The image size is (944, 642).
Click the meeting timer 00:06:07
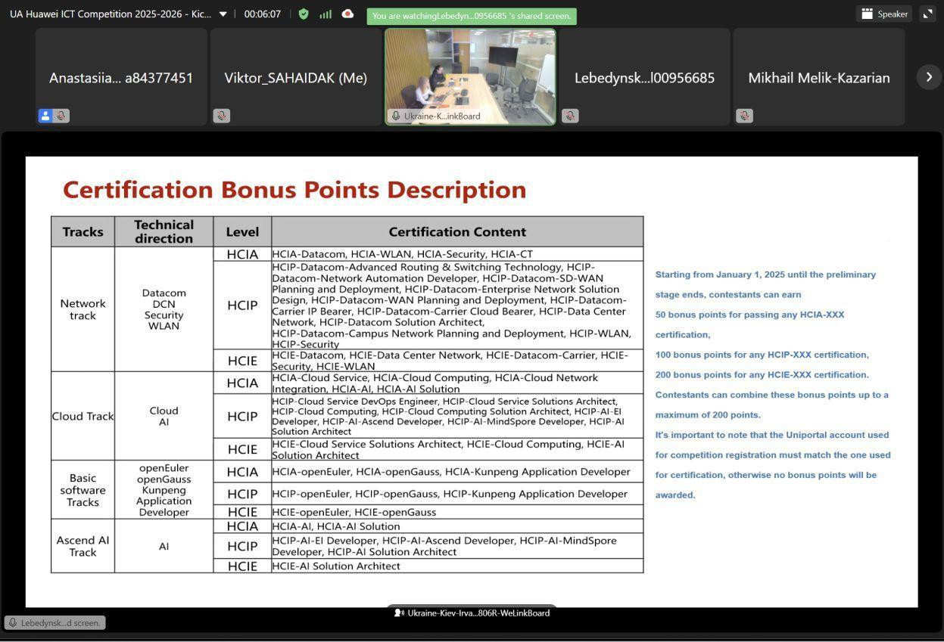point(262,14)
